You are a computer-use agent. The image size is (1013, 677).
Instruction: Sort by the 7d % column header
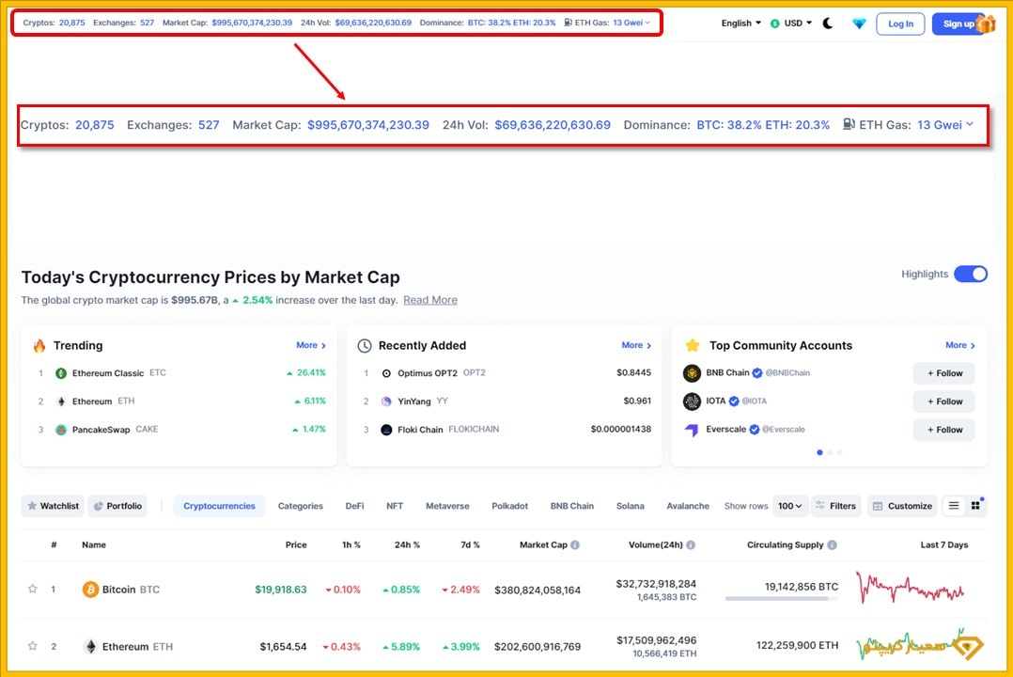470,545
